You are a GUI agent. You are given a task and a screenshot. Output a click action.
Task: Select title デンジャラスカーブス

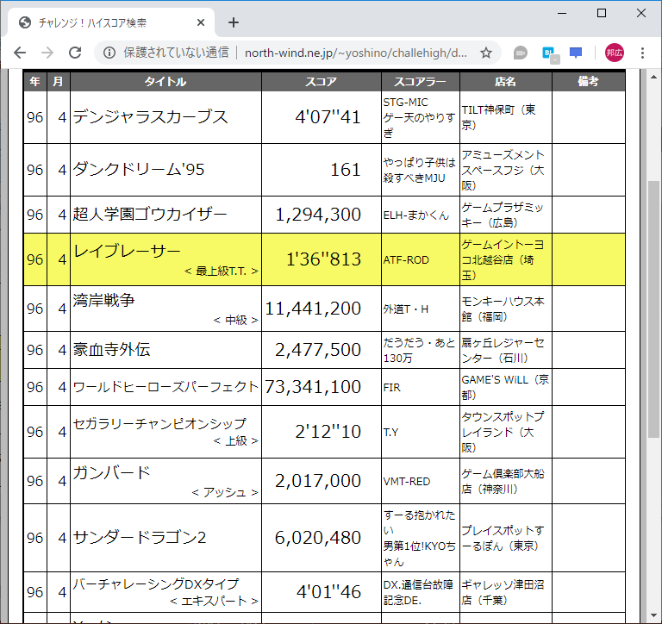click(150, 117)
